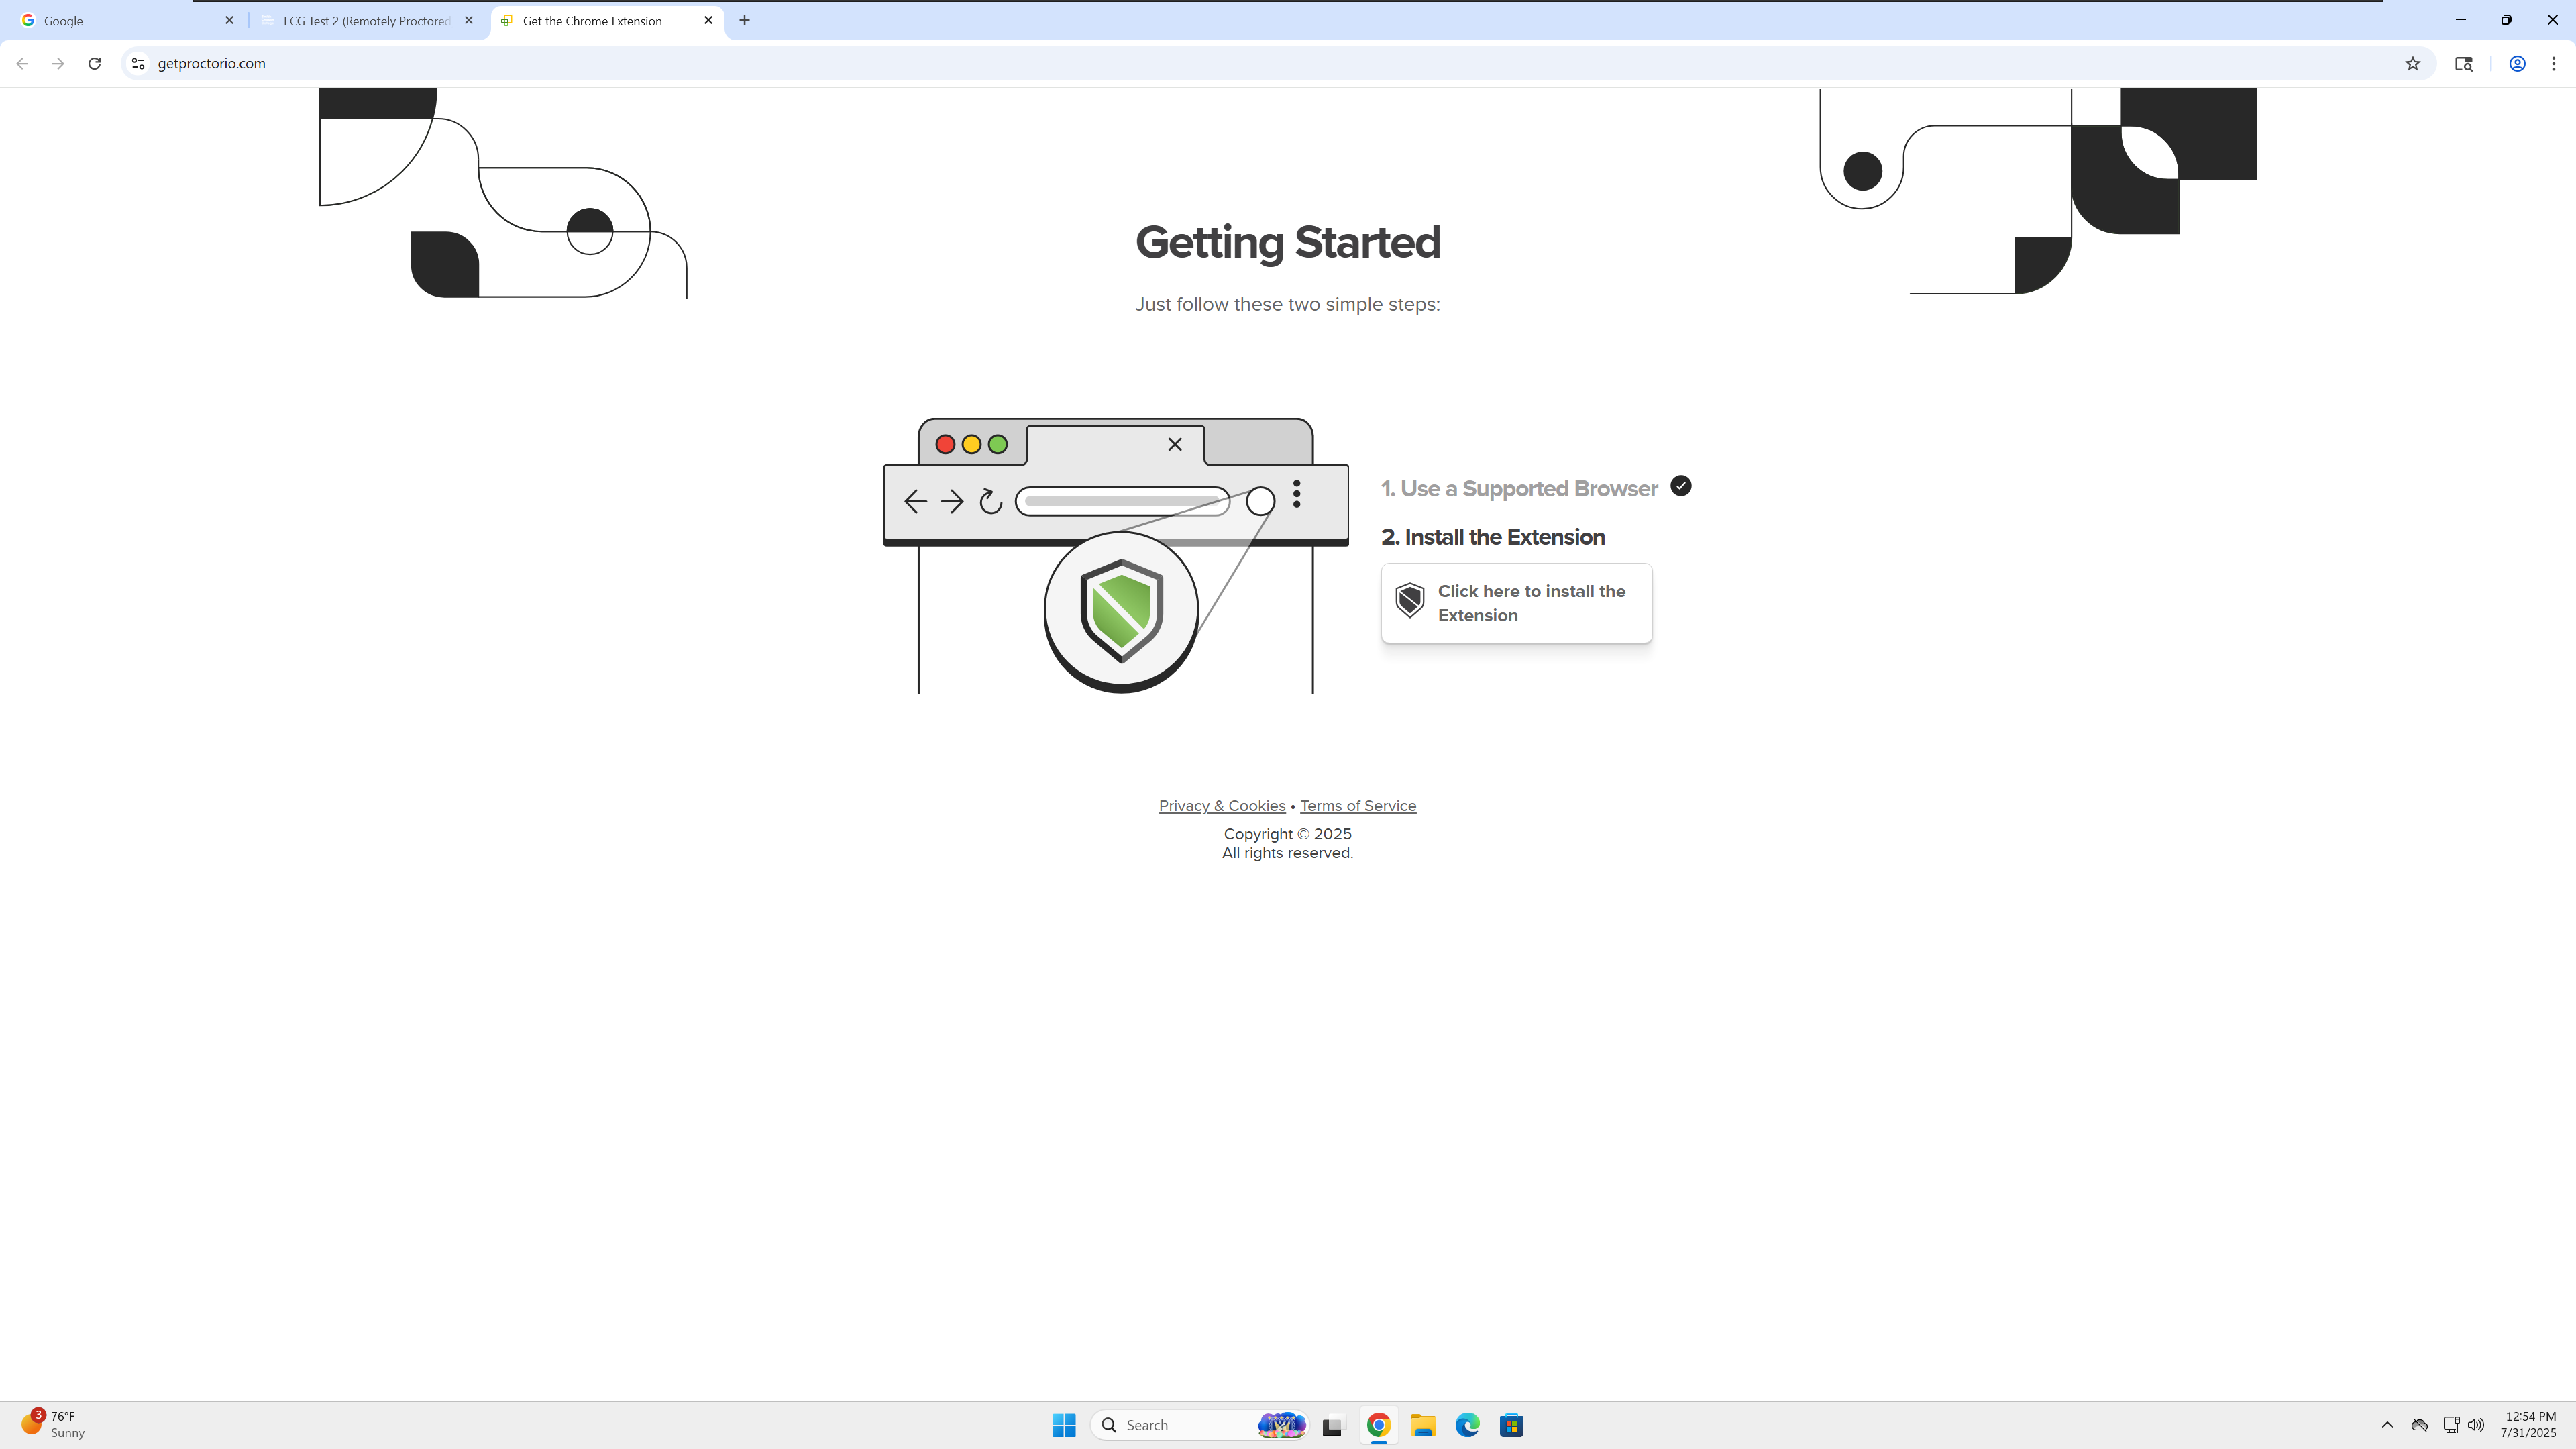Click the 'Copyright © 2025' text

(x=1288, y=834)
